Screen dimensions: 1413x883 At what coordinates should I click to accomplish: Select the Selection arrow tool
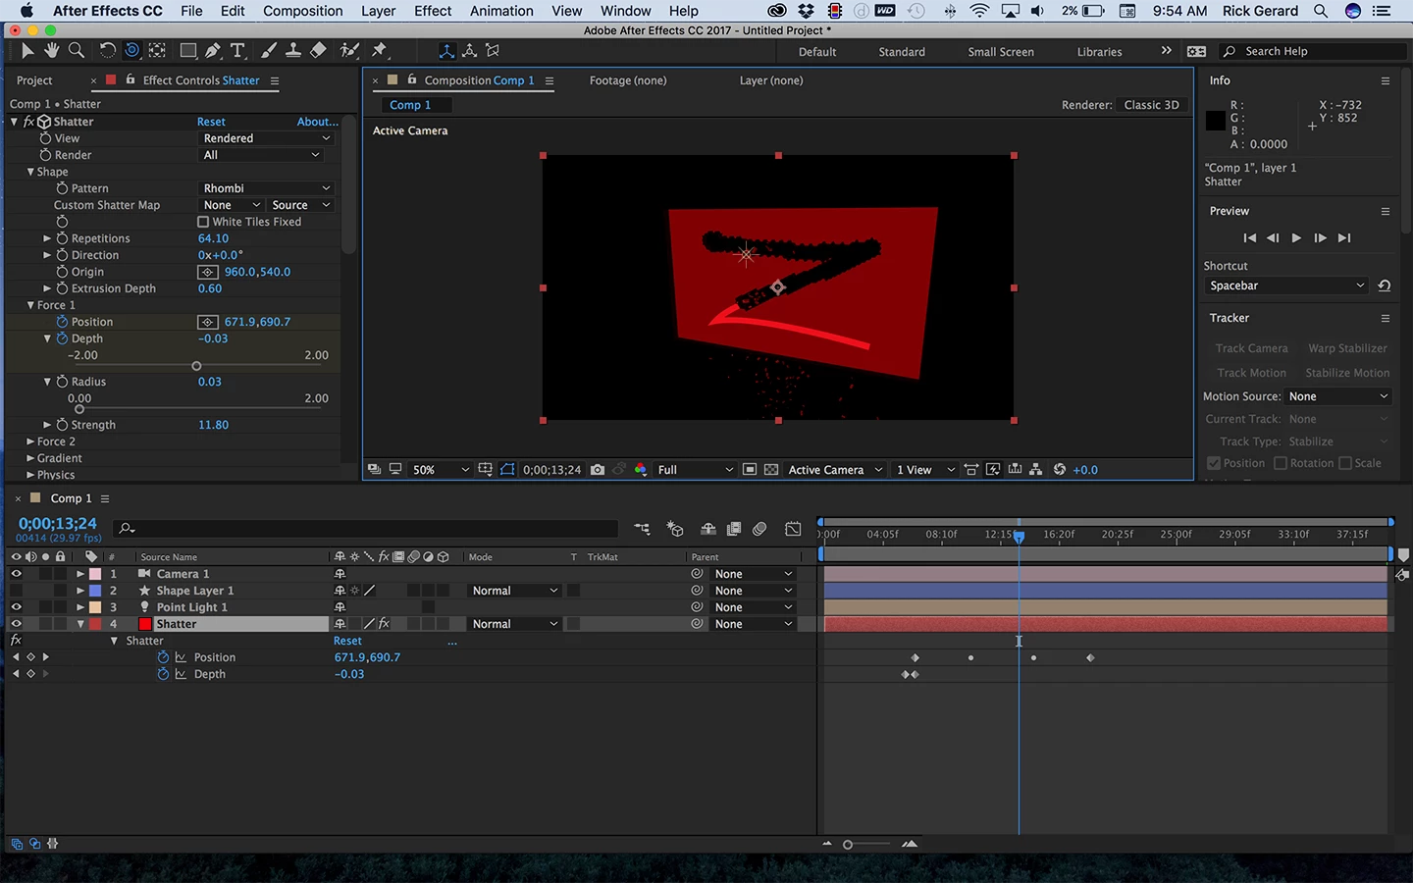tap(27, 51)
